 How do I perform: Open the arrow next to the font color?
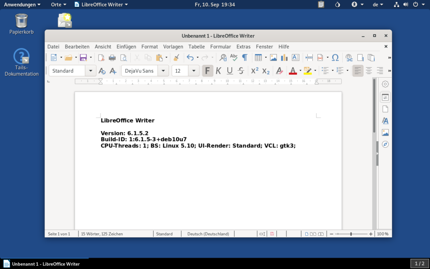(300, 71)
